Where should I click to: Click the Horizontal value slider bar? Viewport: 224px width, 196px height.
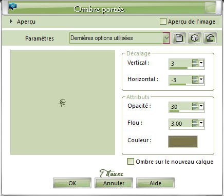(186, 84)
